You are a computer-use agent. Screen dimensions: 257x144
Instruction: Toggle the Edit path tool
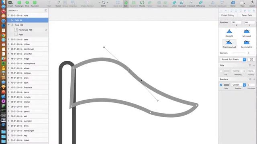pyautogui.click(x=126, y=4)
